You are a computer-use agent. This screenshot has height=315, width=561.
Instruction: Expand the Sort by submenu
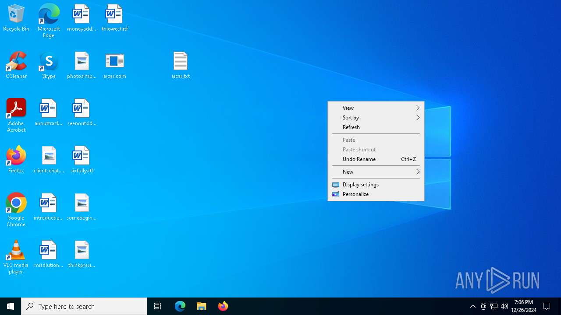coord(376,118)
